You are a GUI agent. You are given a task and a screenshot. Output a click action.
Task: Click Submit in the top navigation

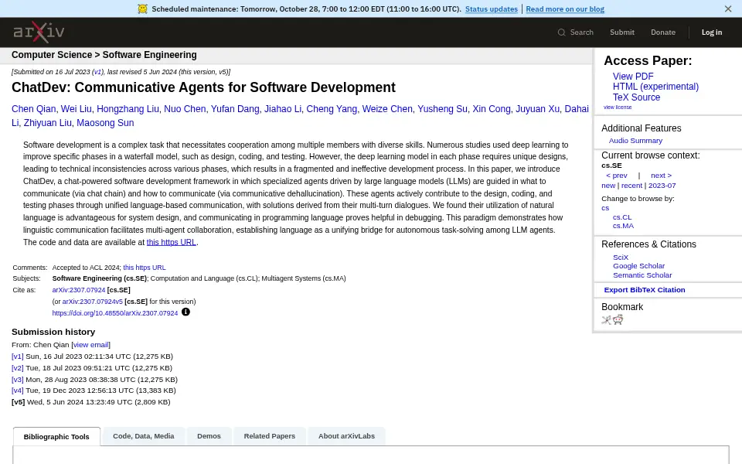(x=621, y=32)
